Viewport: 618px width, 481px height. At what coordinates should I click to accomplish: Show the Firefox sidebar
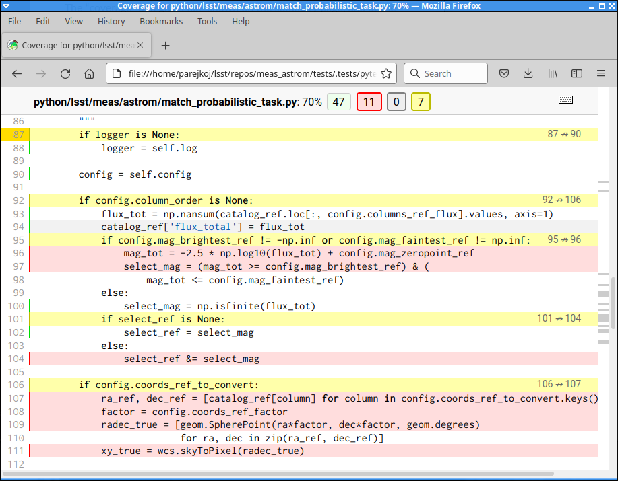pyautogui.click(x=577, y=73)
